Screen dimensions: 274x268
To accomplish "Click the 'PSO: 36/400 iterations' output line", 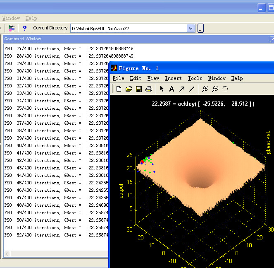I will click(56, 116).
